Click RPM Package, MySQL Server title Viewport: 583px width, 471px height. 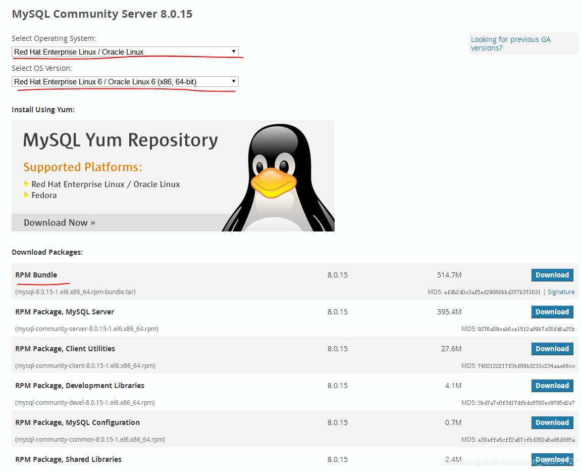coord(65,312)
